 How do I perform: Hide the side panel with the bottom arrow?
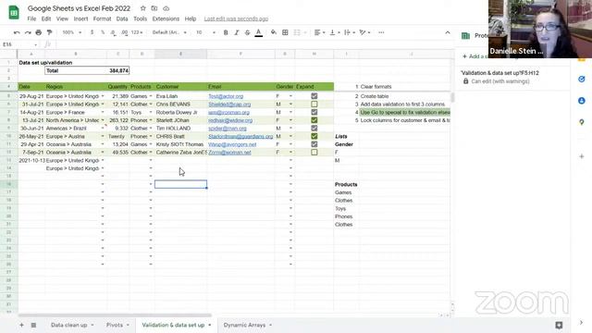click(x=582, y=323)
